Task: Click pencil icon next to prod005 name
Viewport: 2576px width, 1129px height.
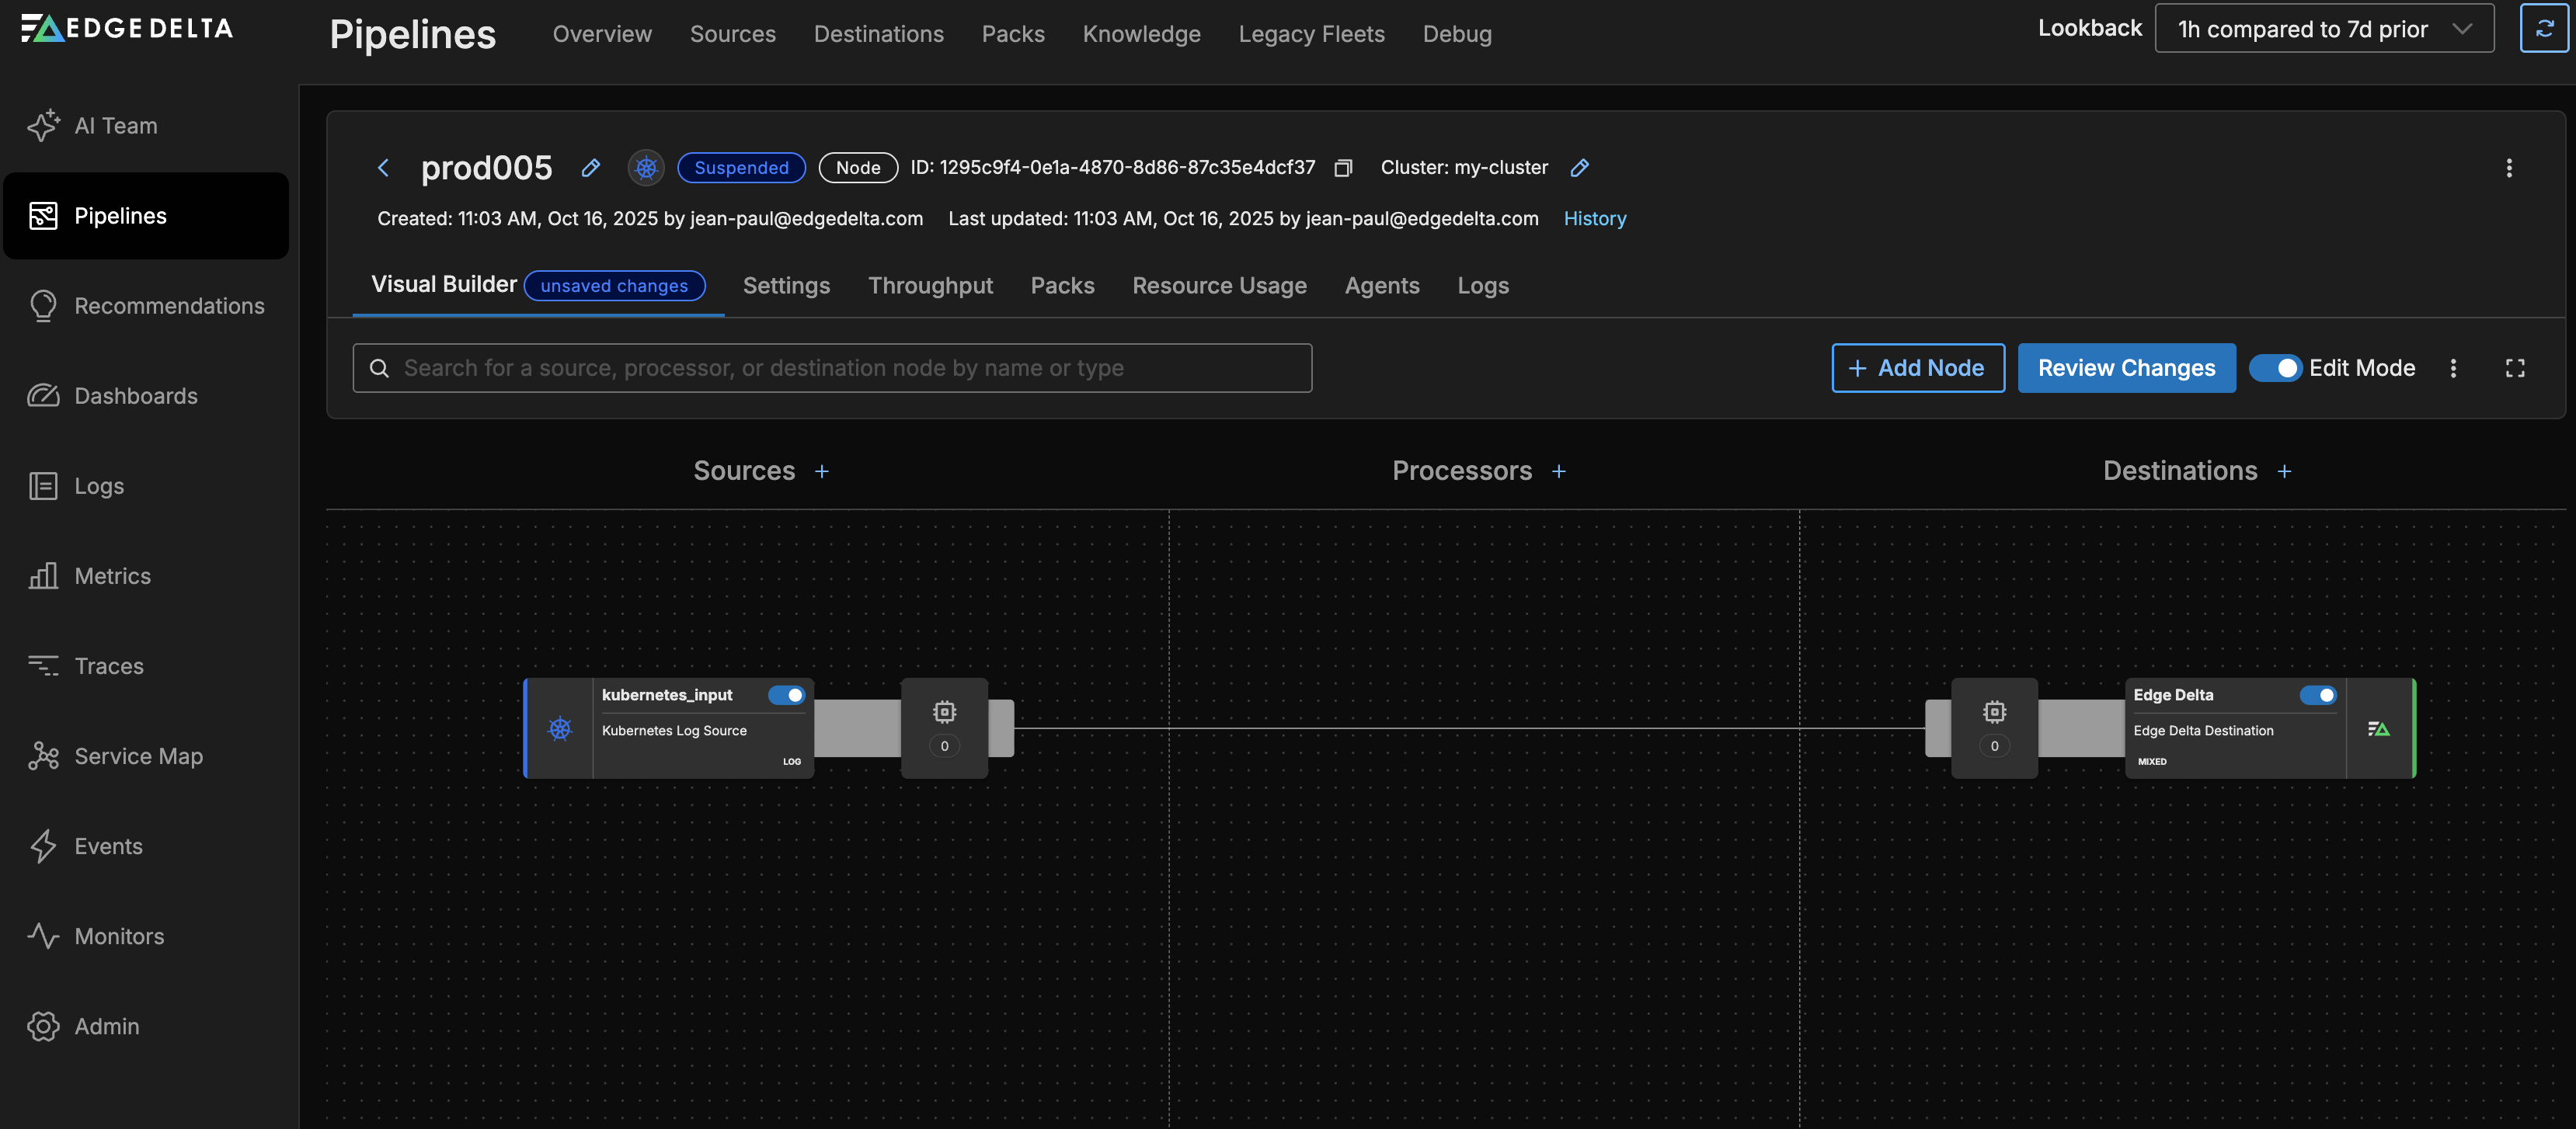Action: (591, 168)
